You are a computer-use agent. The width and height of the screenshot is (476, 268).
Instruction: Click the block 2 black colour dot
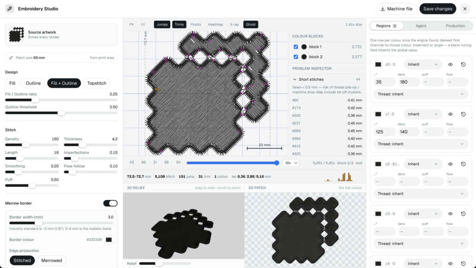[x=304, y=57]
